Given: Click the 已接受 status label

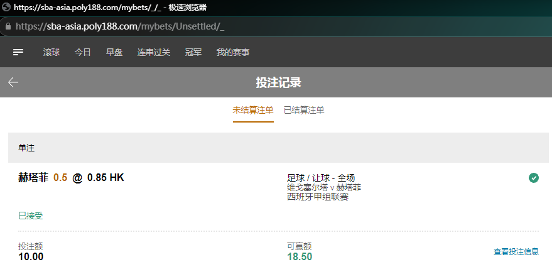Looking at the screenshot, I should tap(31, 216).
